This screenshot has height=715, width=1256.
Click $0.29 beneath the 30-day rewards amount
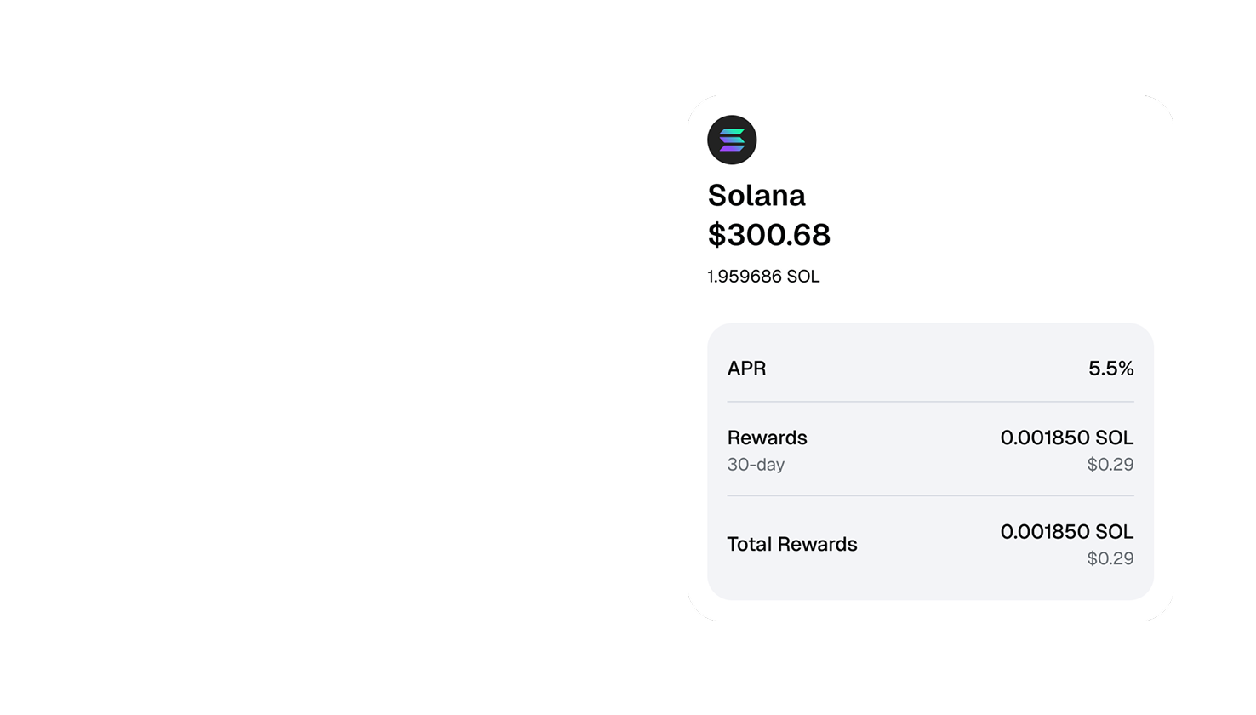1110,465
